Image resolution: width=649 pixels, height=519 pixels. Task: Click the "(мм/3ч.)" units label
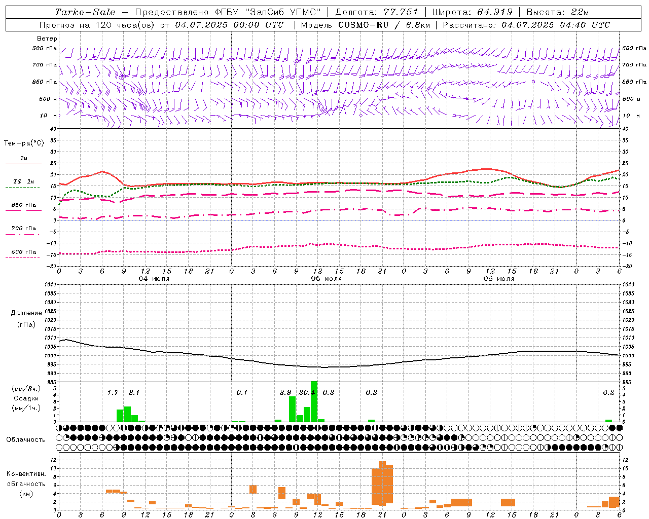[x=26, y=389]
